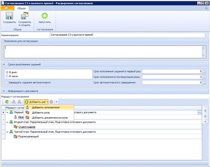Choose Добавить исполнителя from the menu
The image size is (210, 167).
[x=49, y=107]
